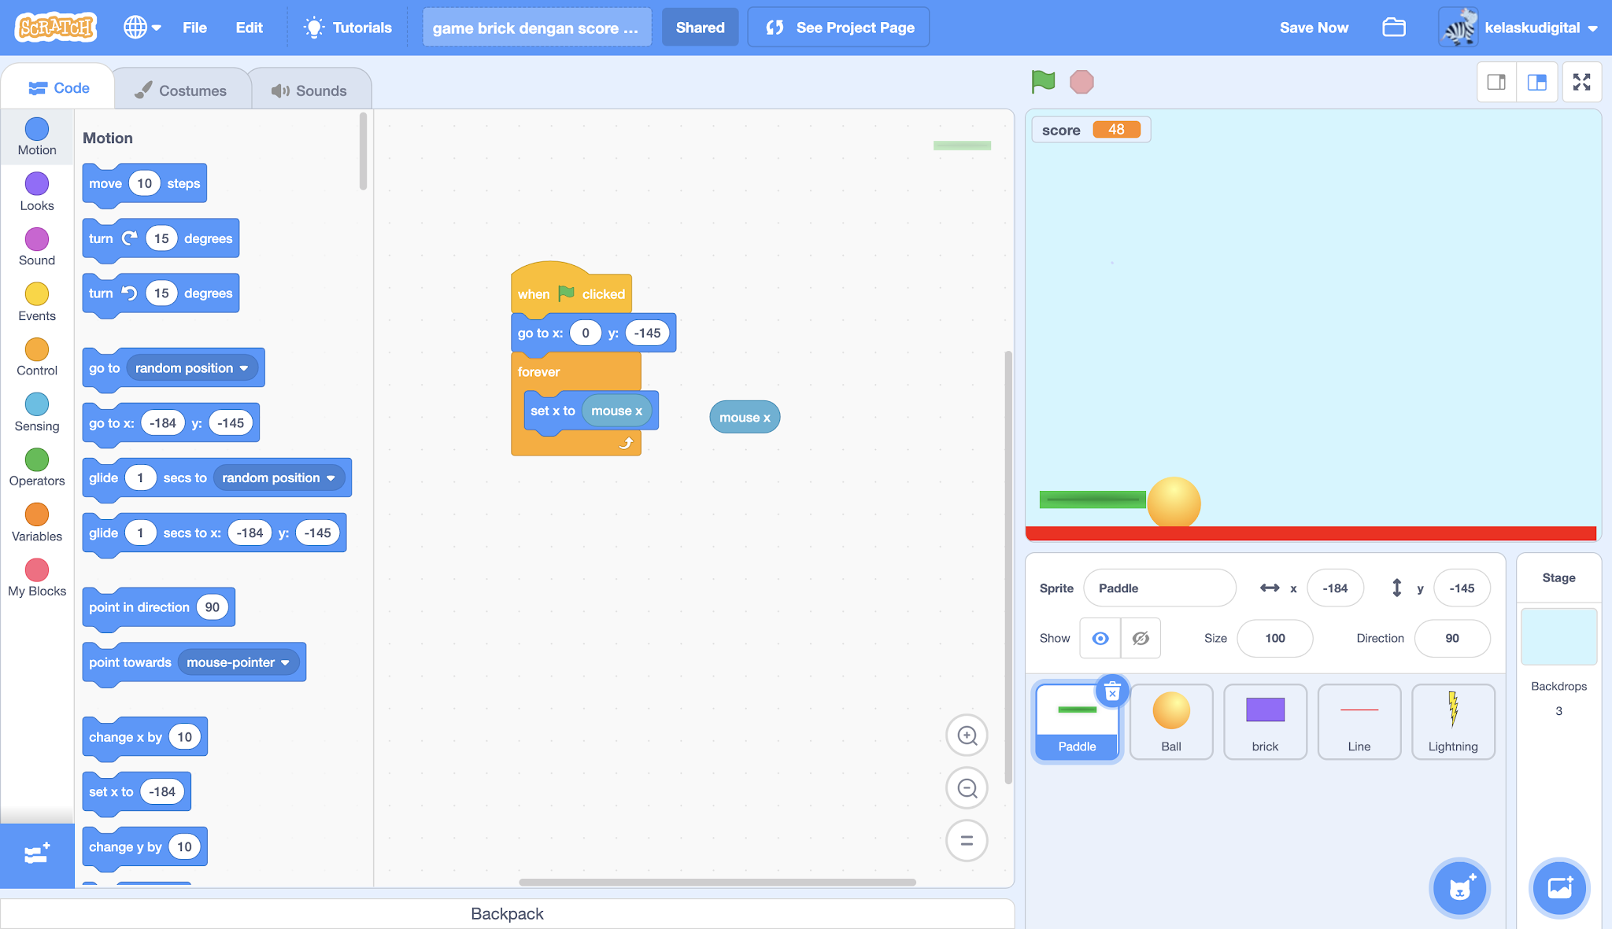Zoom in on the code workspace
Screen dimensions: 1612x929
coord(967,735)
